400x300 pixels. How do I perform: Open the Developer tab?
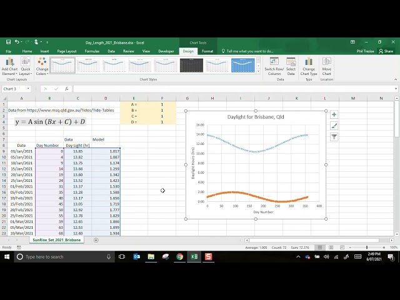[x=166, y=51]
